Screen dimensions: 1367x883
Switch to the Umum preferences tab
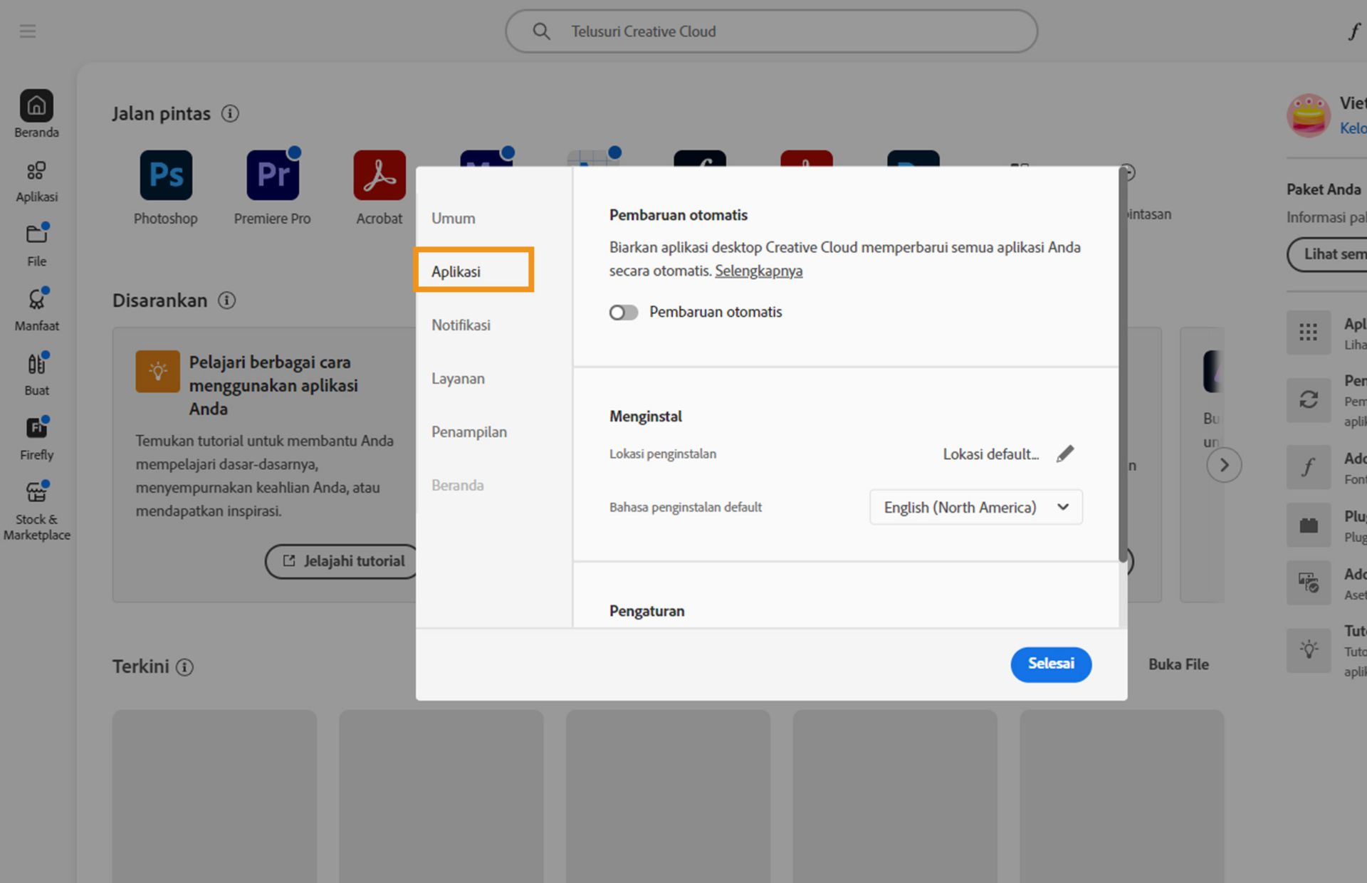tap(454, 219)
